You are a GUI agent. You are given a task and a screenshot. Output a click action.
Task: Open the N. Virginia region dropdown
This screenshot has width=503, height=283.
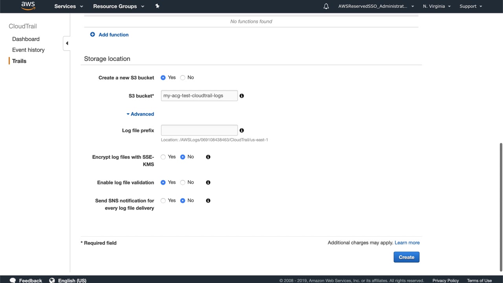coord(437,6)
